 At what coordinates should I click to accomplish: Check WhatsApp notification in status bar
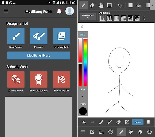[x=11, y=3]
